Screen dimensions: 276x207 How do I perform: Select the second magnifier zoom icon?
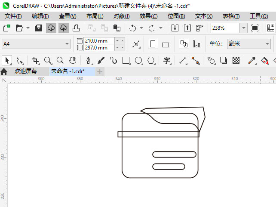[60, 60]
